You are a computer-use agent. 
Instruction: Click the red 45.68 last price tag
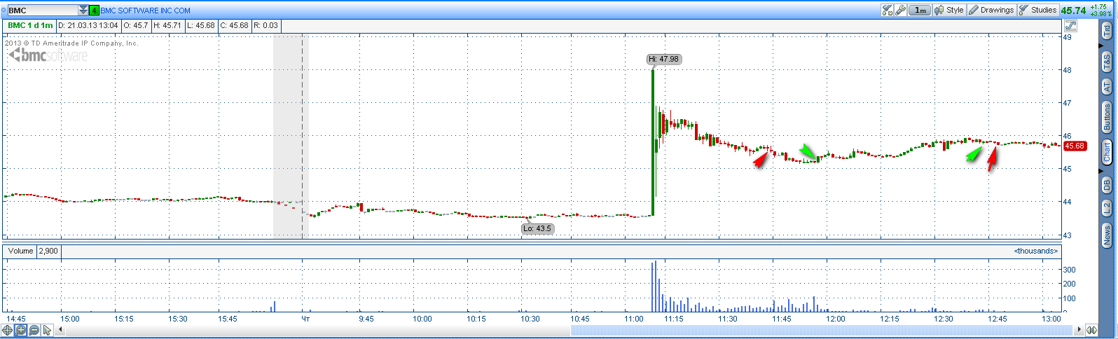1075,146
